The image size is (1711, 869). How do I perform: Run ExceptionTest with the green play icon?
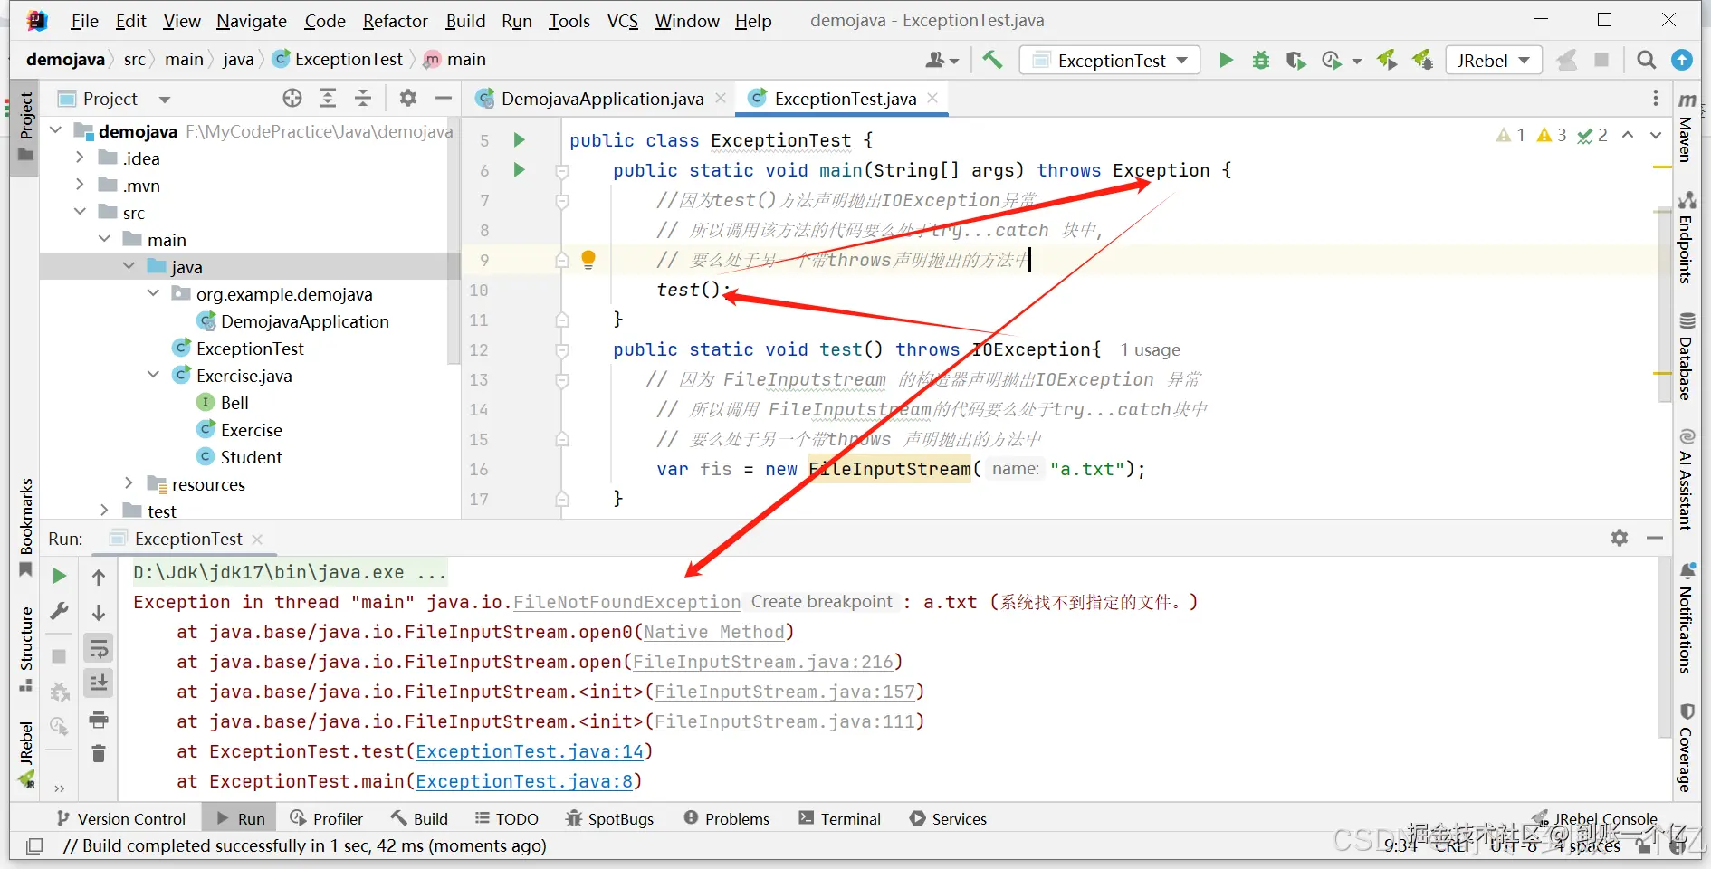coord(1226,60)
